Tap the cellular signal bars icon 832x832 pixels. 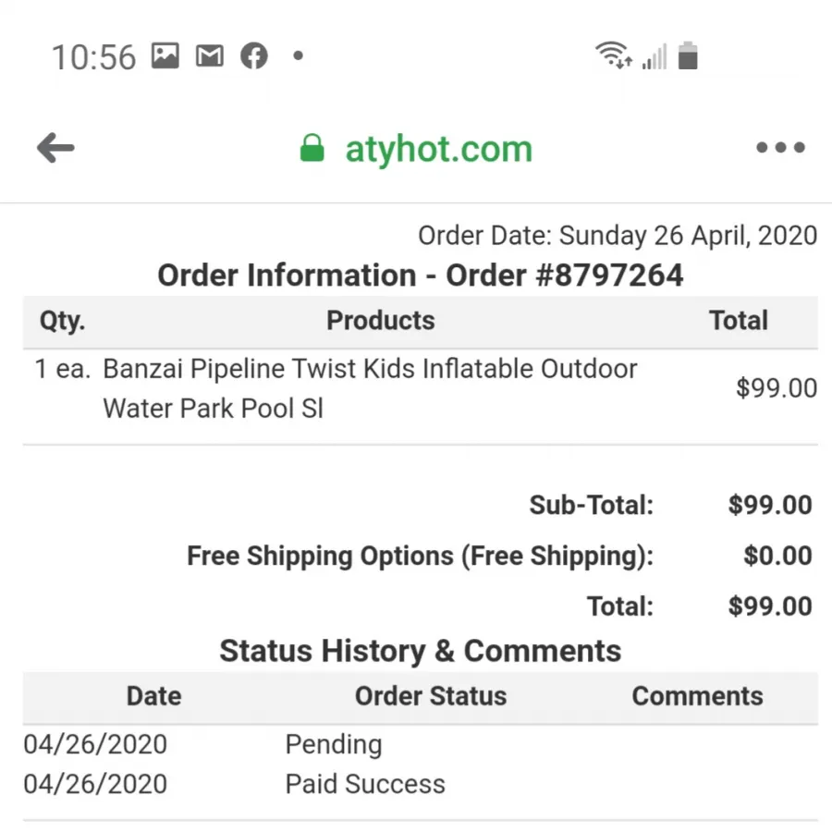655,56
